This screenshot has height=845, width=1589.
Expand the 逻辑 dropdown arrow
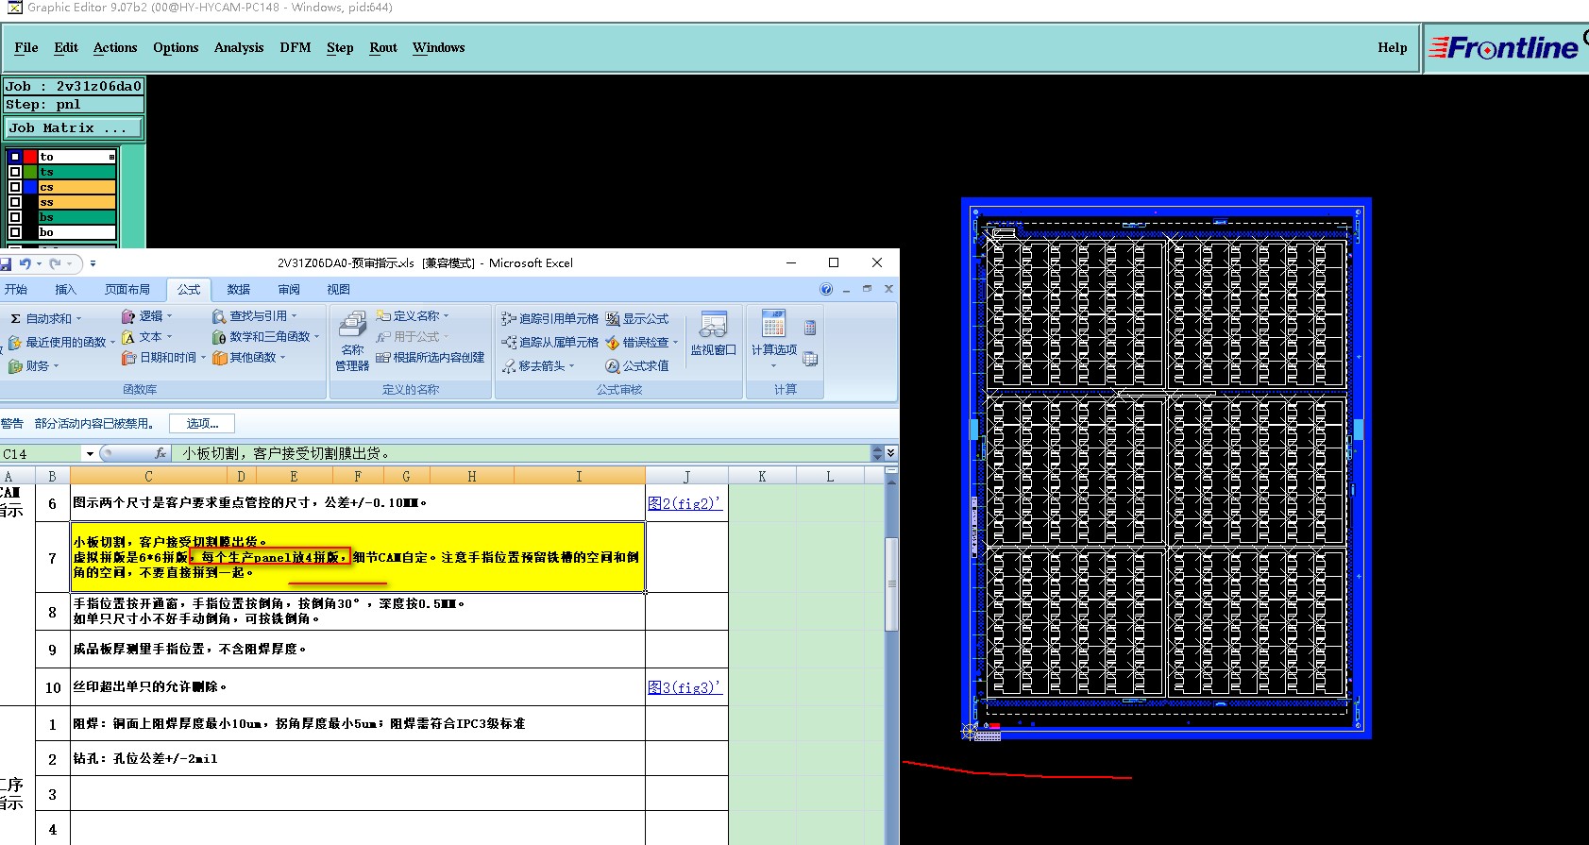pyautogui.click(x=170, y=316)
